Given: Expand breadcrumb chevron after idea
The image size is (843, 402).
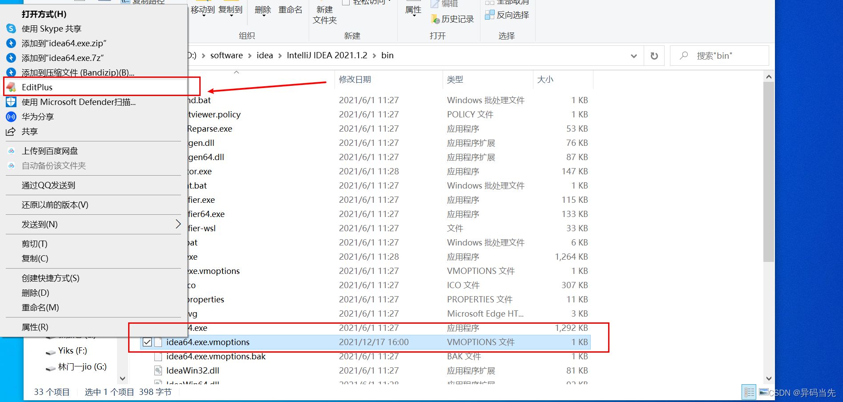Looking at the screenshot, I should point(280,56).
